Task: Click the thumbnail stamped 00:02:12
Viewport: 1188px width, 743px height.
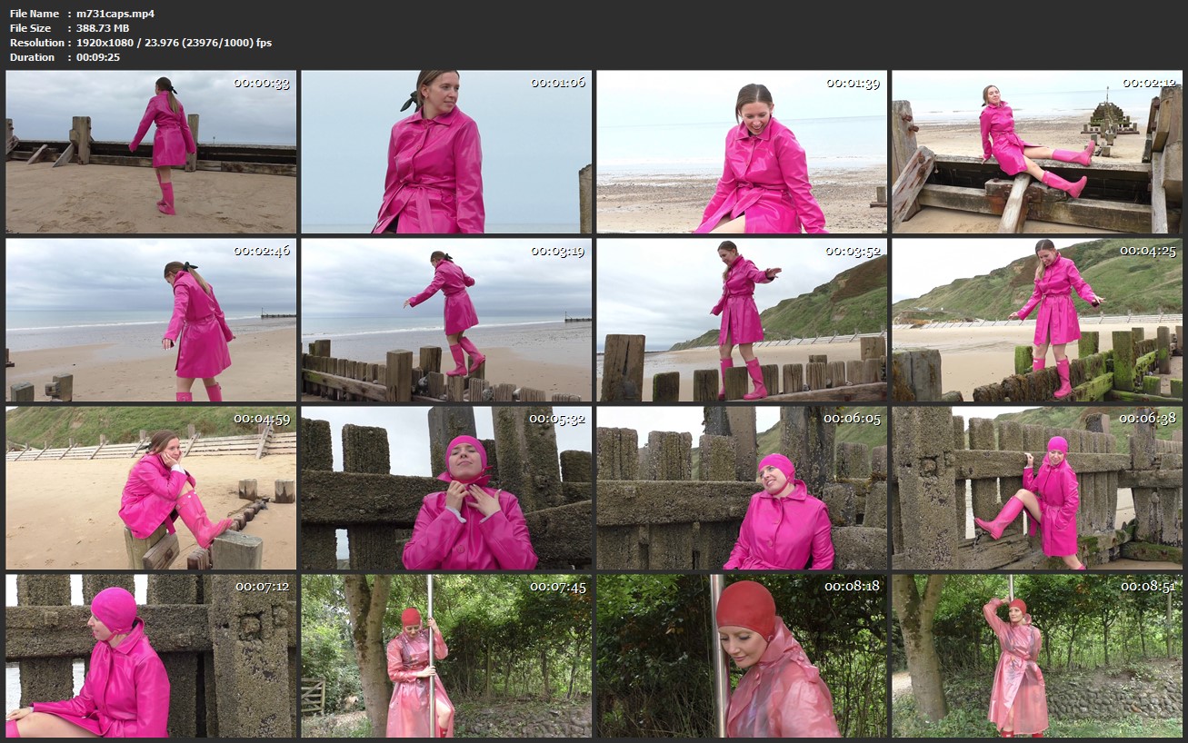Action: click(x=1037, y=152)
